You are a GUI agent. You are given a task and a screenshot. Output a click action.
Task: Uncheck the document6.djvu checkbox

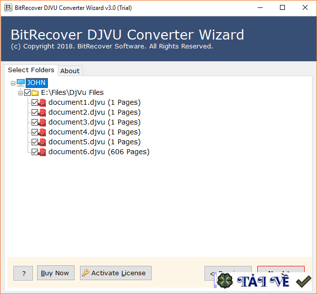35,152
